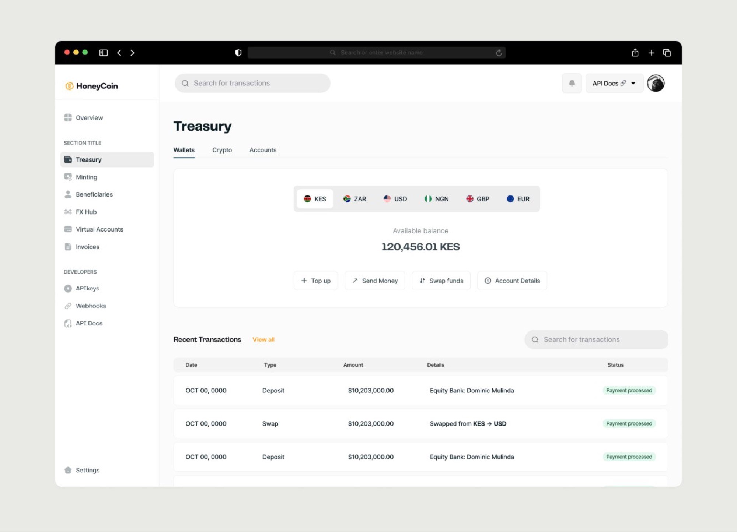This screenshot has height=532, width=737.
Task: Open the user profile avatar
Action: coord(656,83)
